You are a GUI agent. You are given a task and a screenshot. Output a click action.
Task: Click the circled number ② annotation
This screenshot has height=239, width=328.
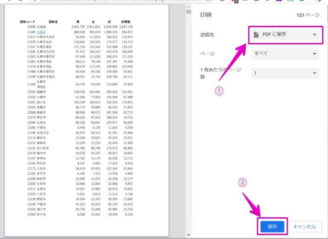[242, 182]
